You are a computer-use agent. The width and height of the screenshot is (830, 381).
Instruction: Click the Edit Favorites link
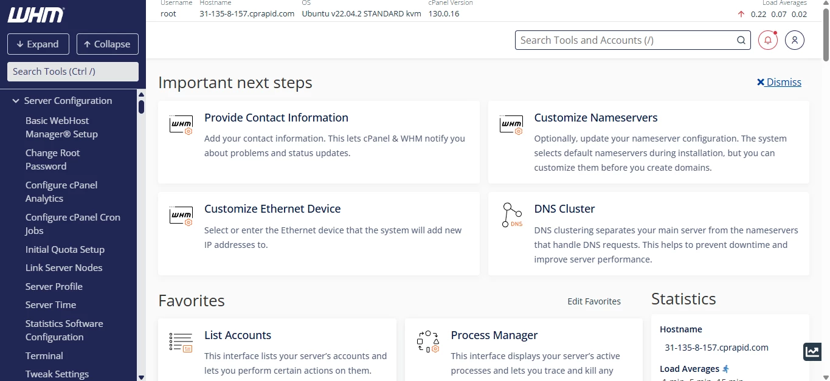click(x=593, y=301)
